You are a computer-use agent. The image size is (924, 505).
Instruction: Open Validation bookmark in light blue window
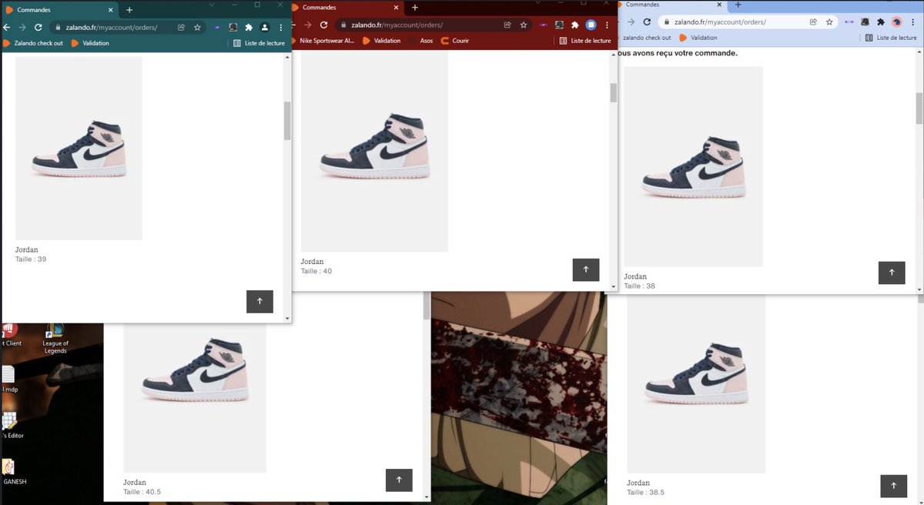pos(698,38)
